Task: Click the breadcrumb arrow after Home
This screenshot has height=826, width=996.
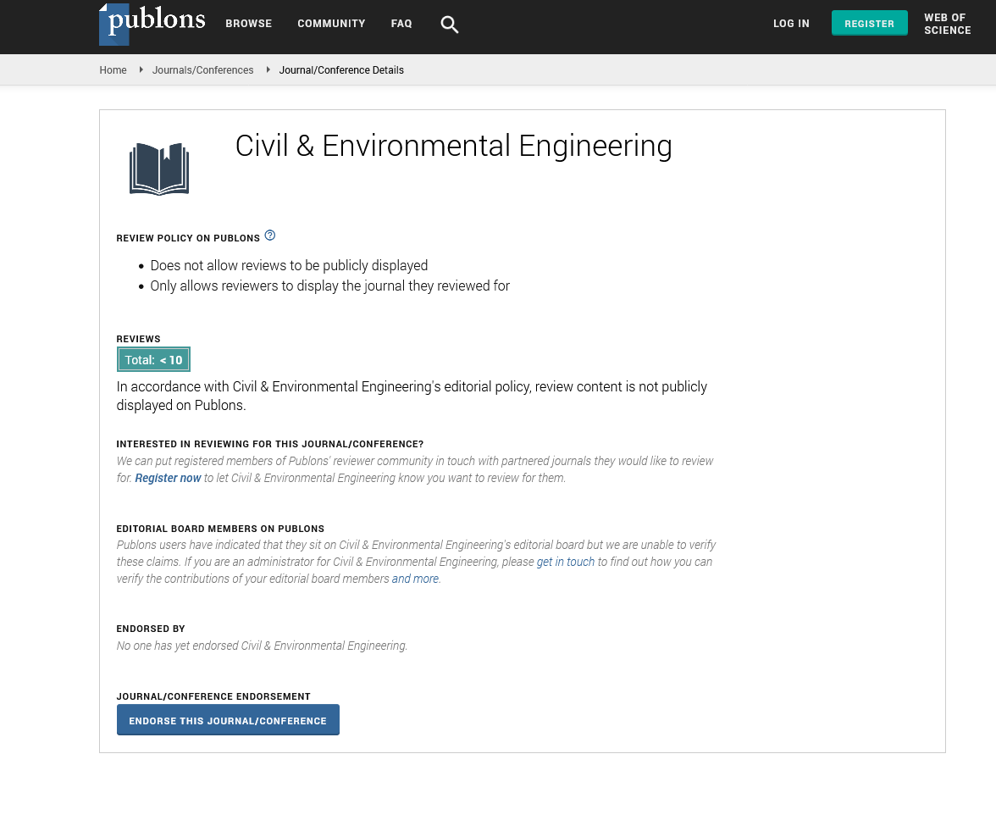Action: [141, 69]
